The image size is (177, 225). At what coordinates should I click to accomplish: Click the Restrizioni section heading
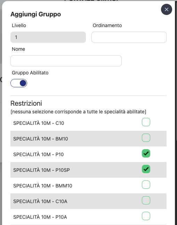pos(26,103)
